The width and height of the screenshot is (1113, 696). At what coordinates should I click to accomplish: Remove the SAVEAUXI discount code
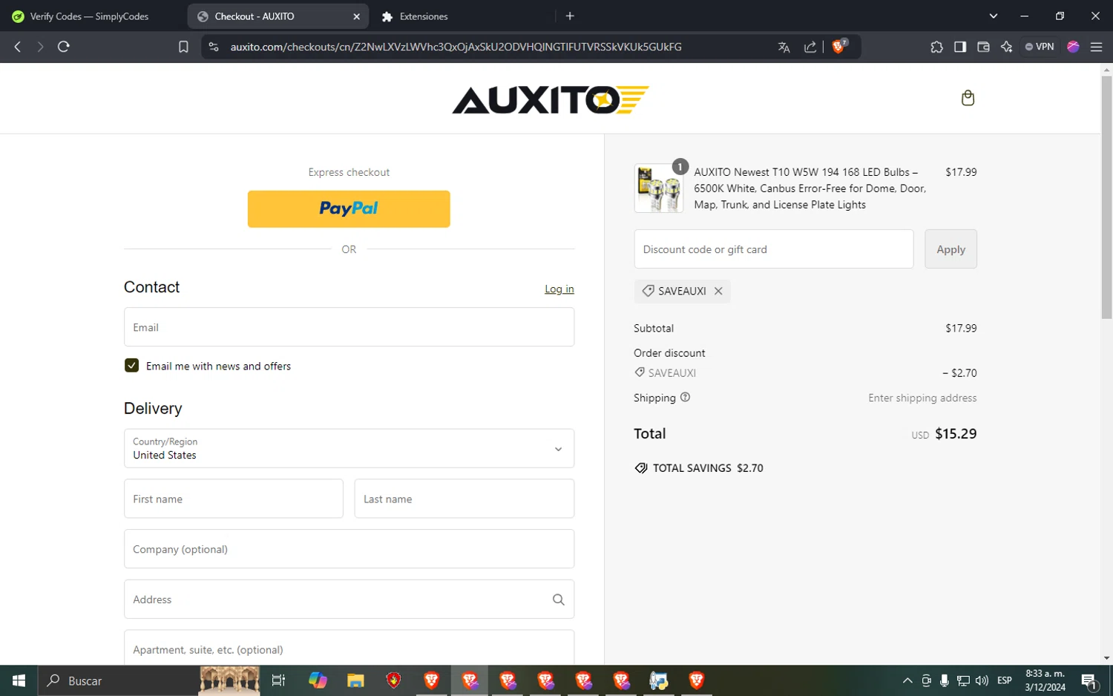pyautogui.click(x=718, y=291)
